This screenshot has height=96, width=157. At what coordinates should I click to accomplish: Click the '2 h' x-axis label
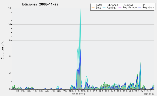point(23,91)
